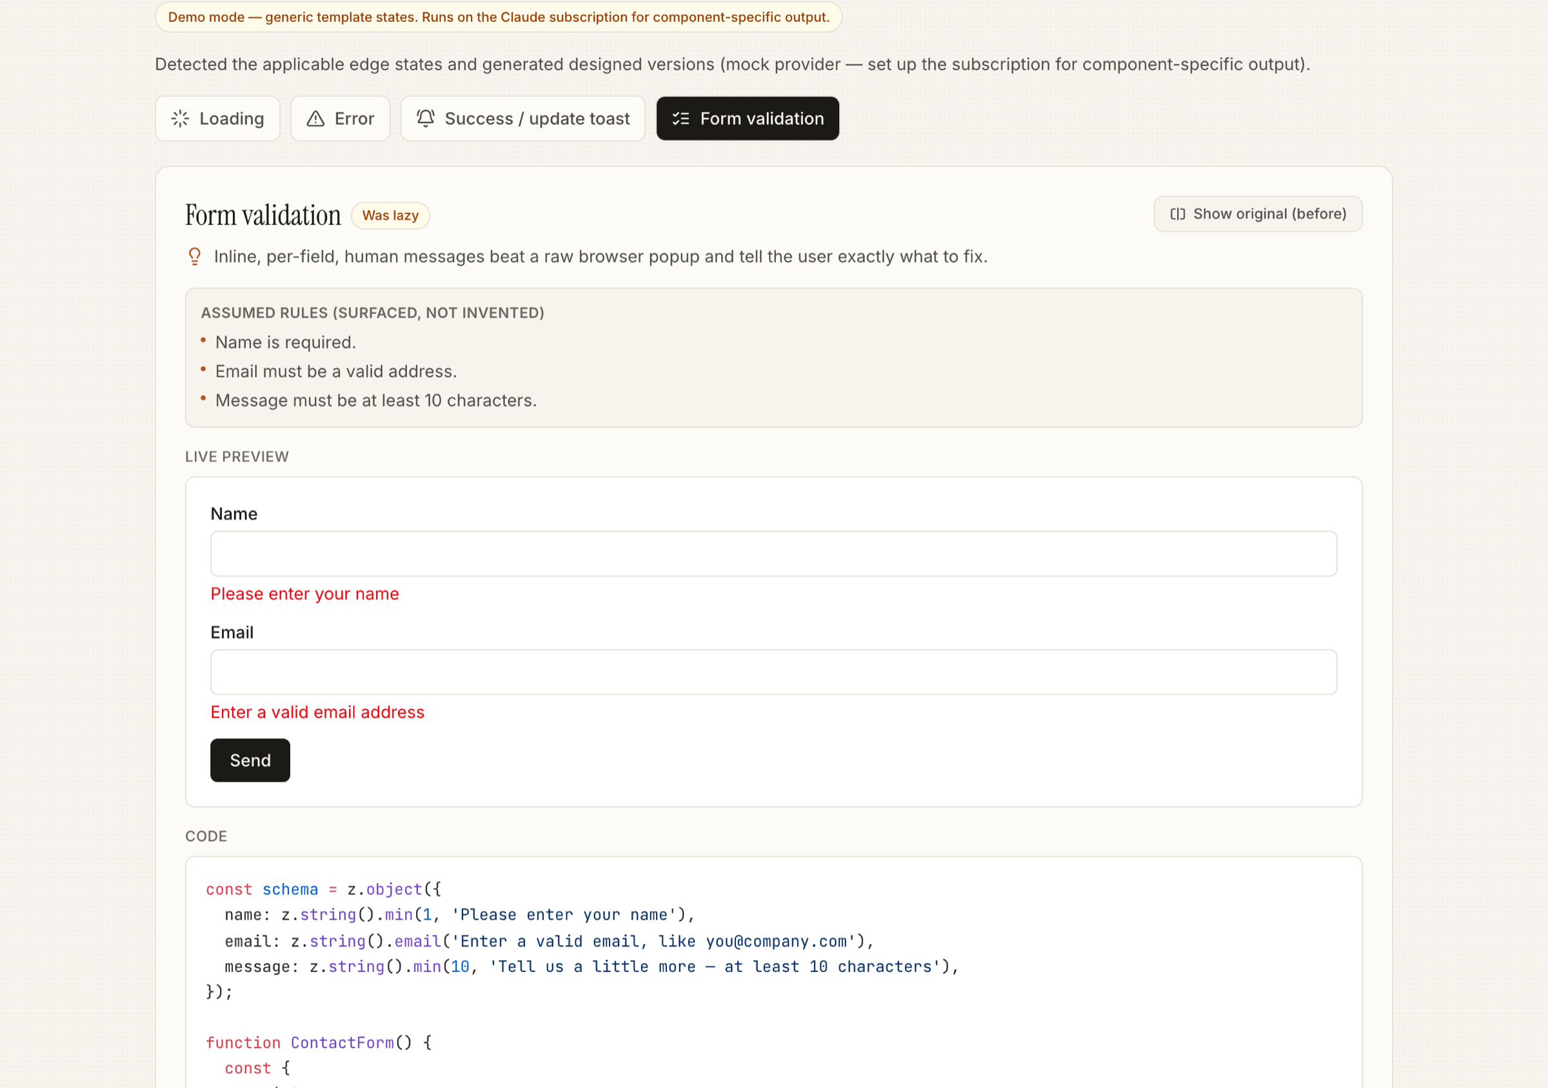
Task: Focus the Email input field
Action: [x=773, y=672]
